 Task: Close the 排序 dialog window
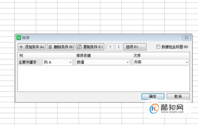click(187, 38)
